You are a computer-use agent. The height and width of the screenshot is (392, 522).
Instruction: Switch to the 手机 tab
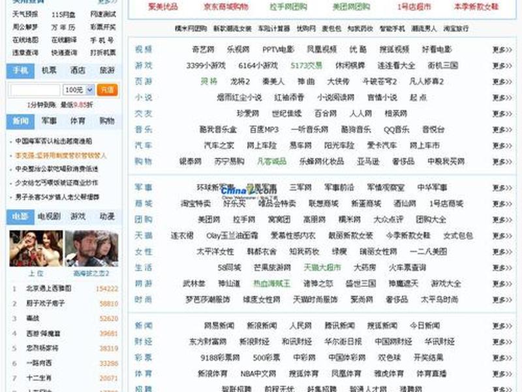pos(20,71)
